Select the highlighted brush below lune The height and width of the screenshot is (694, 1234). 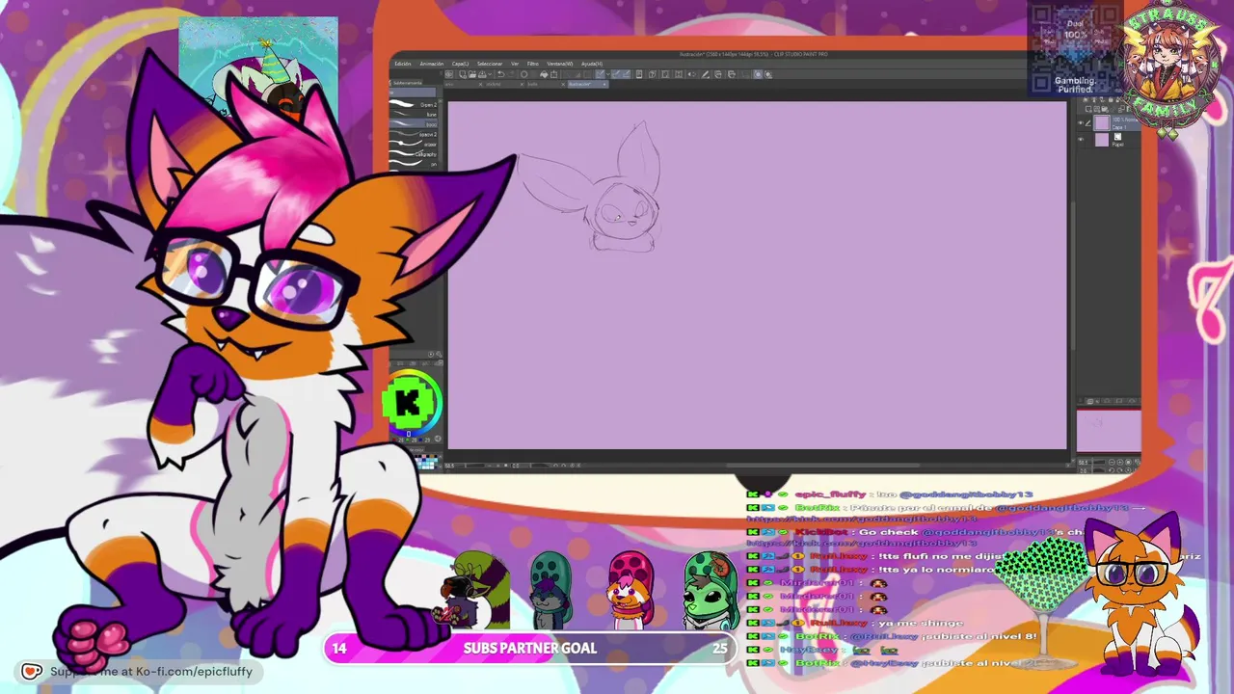pos(414,124)
